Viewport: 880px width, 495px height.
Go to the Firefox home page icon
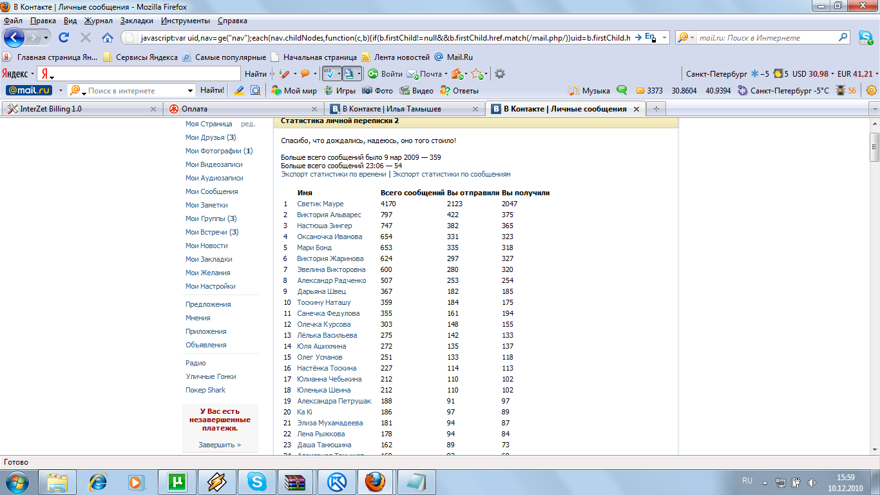point(108,37)
